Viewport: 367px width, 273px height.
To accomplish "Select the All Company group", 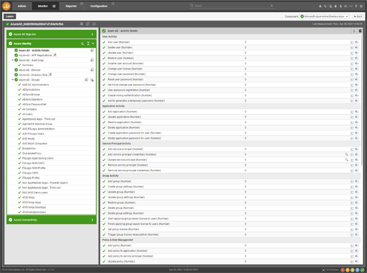I will coord(29,109).
